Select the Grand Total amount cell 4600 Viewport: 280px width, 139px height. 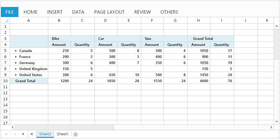[199, 81]
